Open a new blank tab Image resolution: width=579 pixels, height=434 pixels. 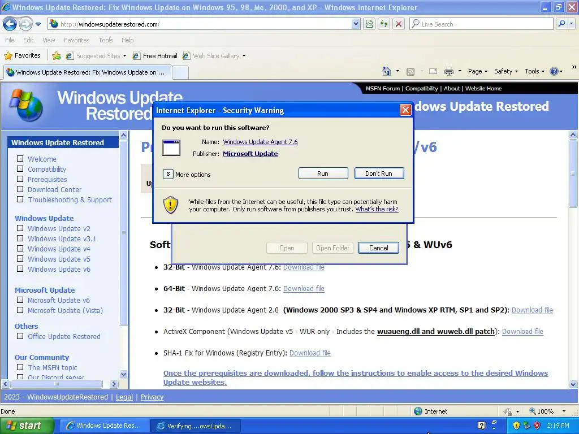[x=180, y=72]
